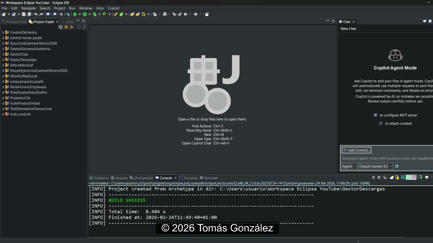Click Collapse All in Project Explorer
This screenshot has height=243, width=433.
coord(61,27)
